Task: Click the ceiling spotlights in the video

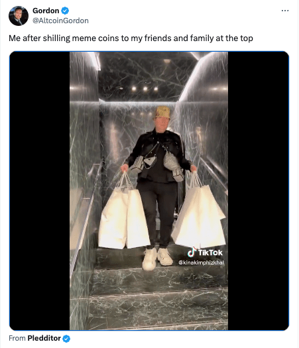Action: pyautogui.click(x=145, y=89)
